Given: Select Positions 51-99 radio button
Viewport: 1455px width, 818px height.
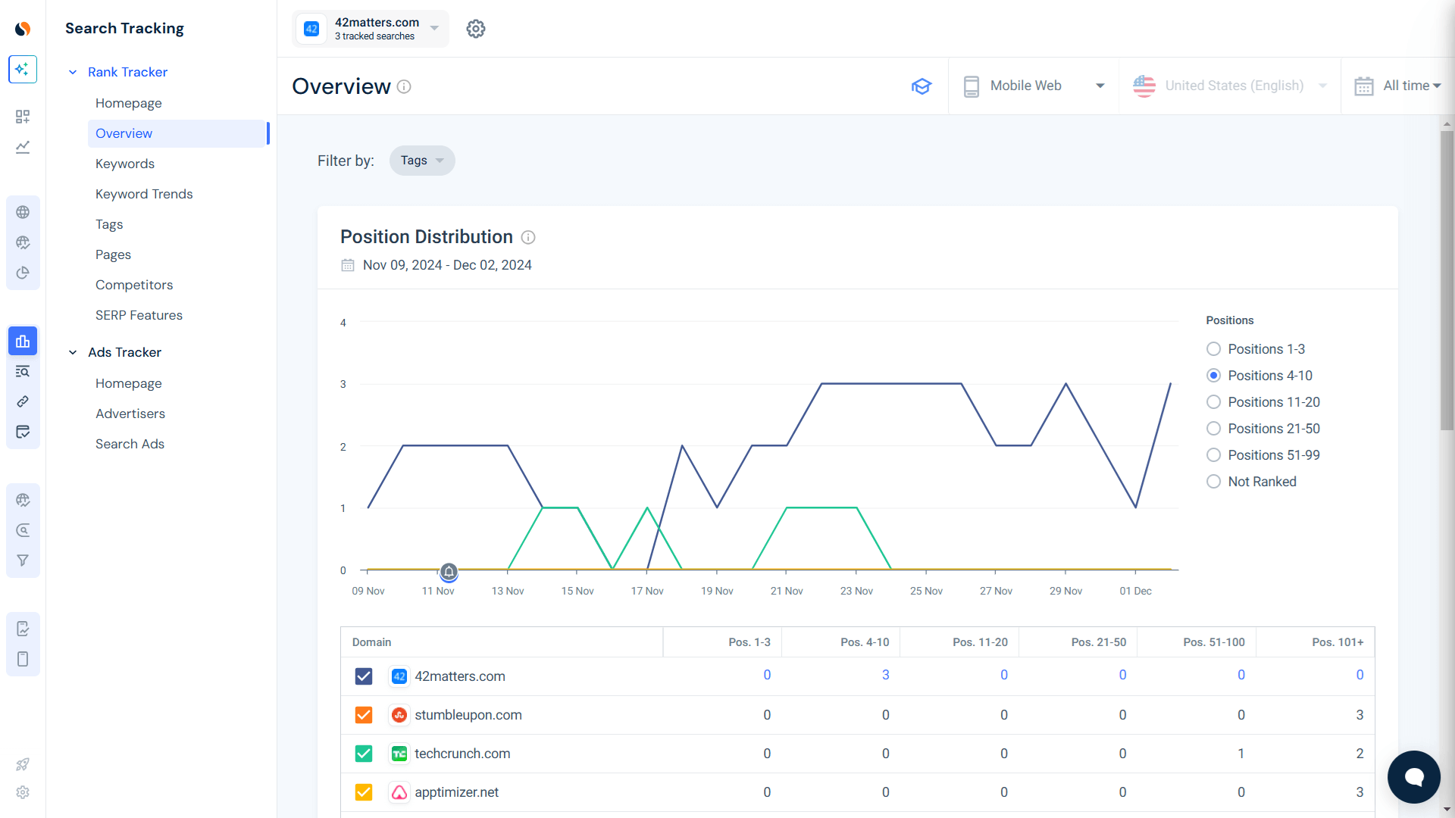Looking at the screenshot, I should (x=1213, y=455).
